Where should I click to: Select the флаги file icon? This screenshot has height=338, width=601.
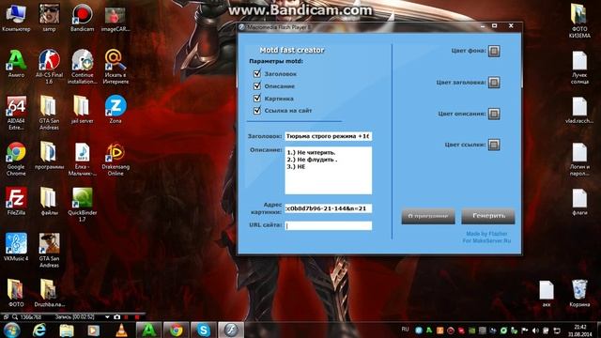579,202
